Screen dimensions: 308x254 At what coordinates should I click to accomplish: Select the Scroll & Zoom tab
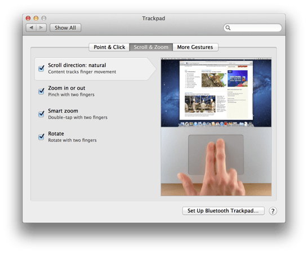coord(151,47)
